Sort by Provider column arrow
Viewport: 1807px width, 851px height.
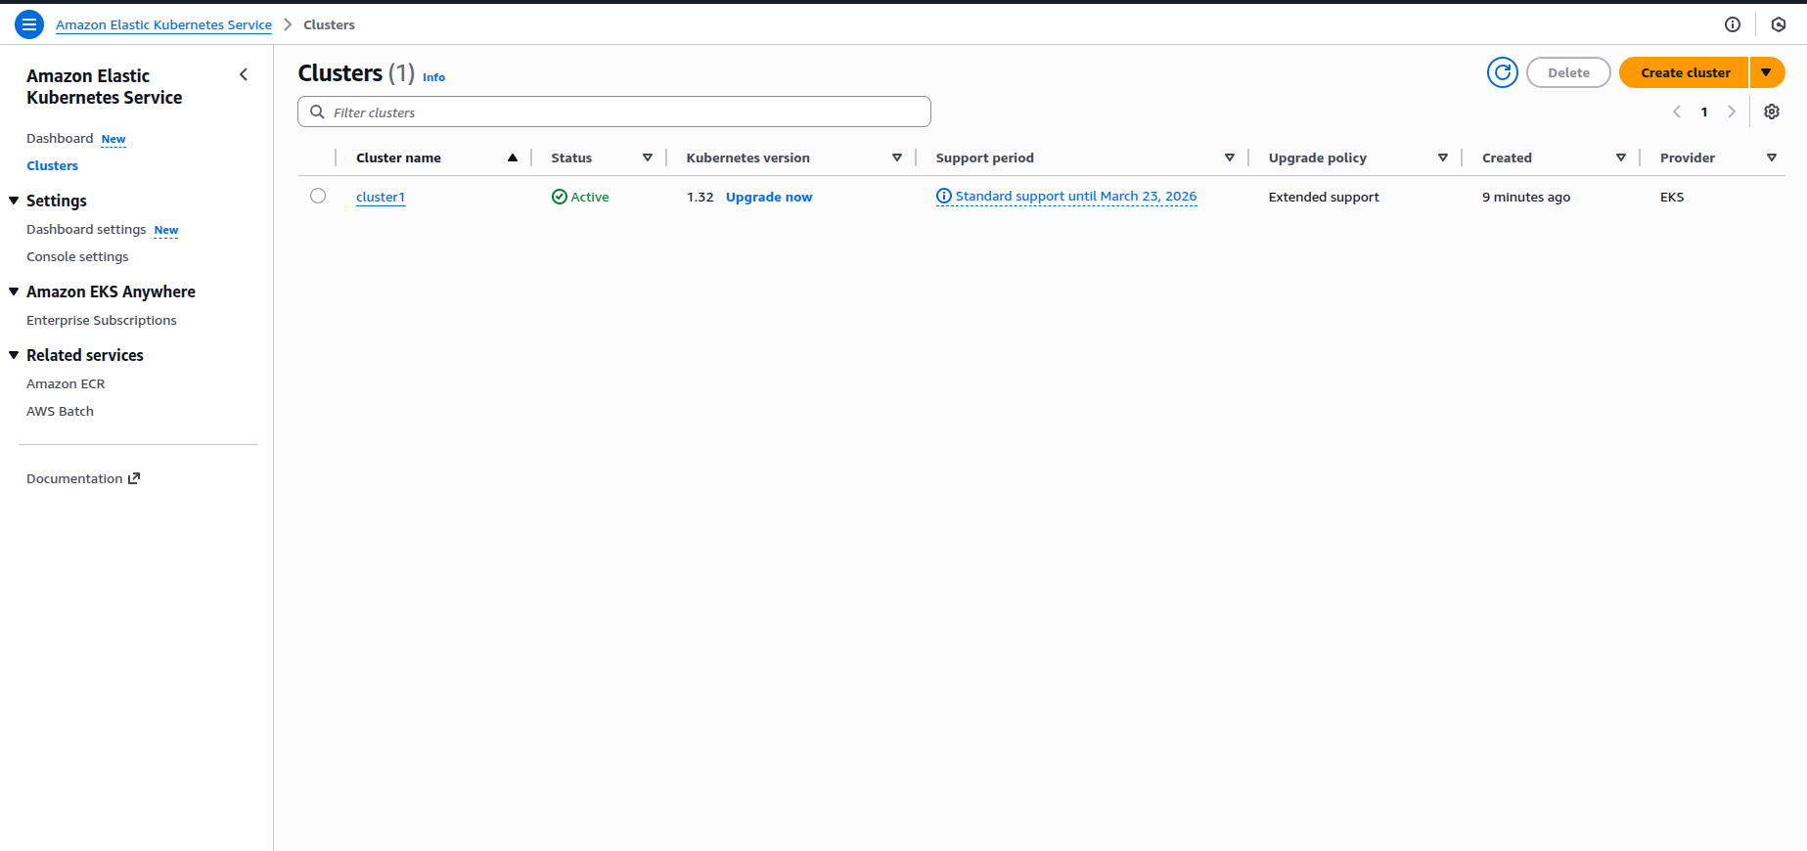pyautogui.click(x=1772, y=157)
